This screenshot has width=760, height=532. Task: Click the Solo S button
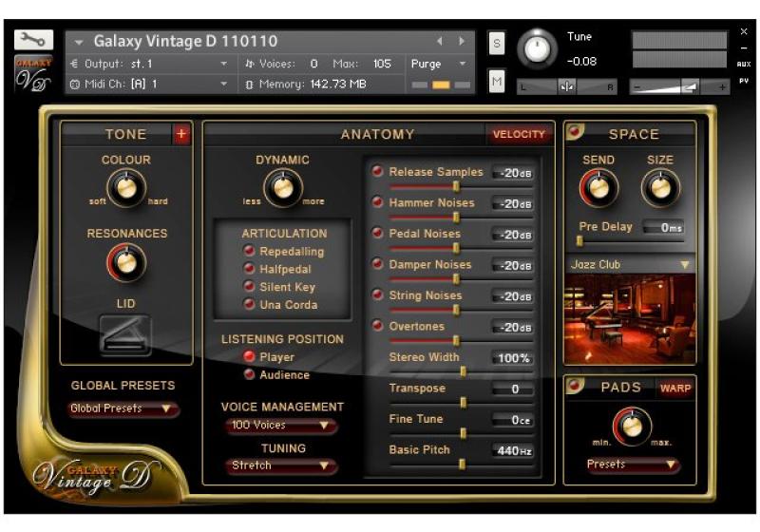pyautogui.click(x=496, y=43)
